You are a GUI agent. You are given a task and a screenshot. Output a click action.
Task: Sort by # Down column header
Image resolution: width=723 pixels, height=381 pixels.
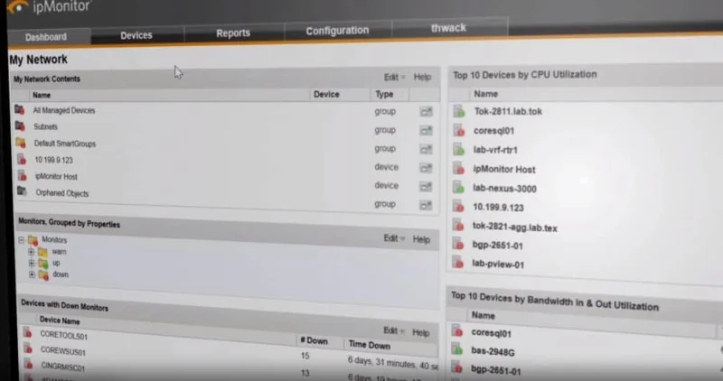314,341
